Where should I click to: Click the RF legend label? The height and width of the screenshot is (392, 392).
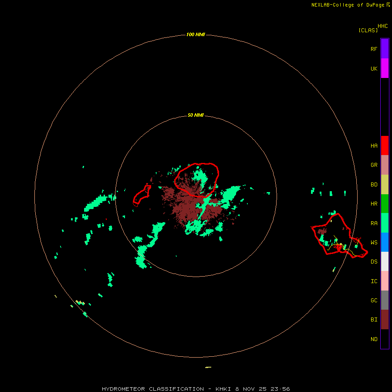[x=374, y=49]
